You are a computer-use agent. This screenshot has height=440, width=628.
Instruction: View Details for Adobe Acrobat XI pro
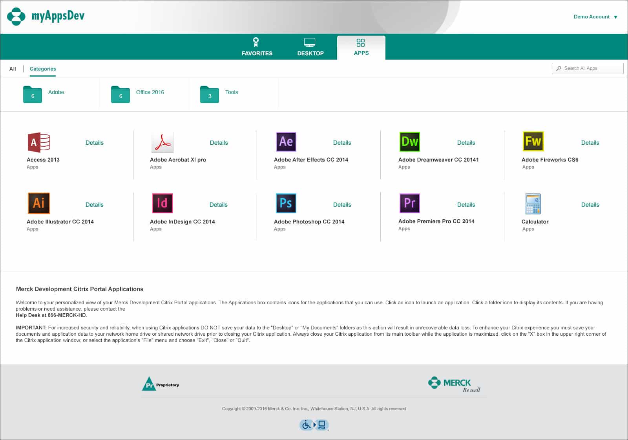(219, 143)
